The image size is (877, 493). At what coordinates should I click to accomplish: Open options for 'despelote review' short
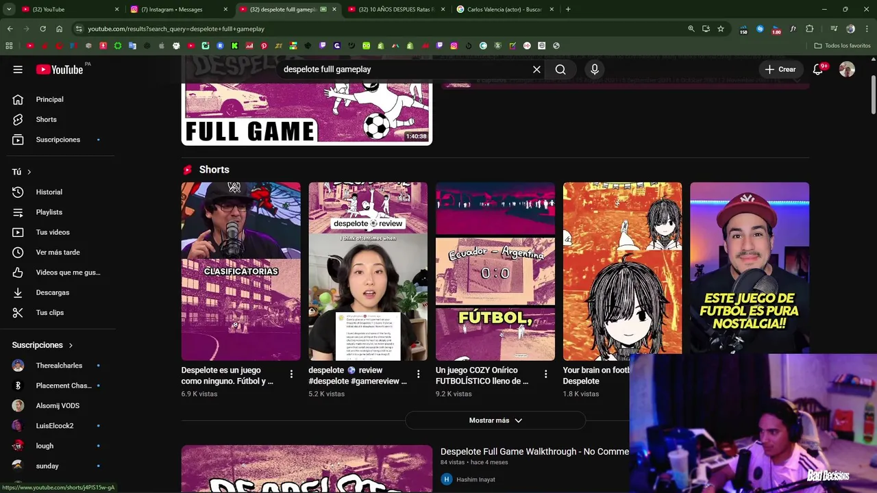tap(419, 374)
